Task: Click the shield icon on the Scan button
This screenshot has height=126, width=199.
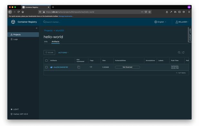Action: pos(46,52)
